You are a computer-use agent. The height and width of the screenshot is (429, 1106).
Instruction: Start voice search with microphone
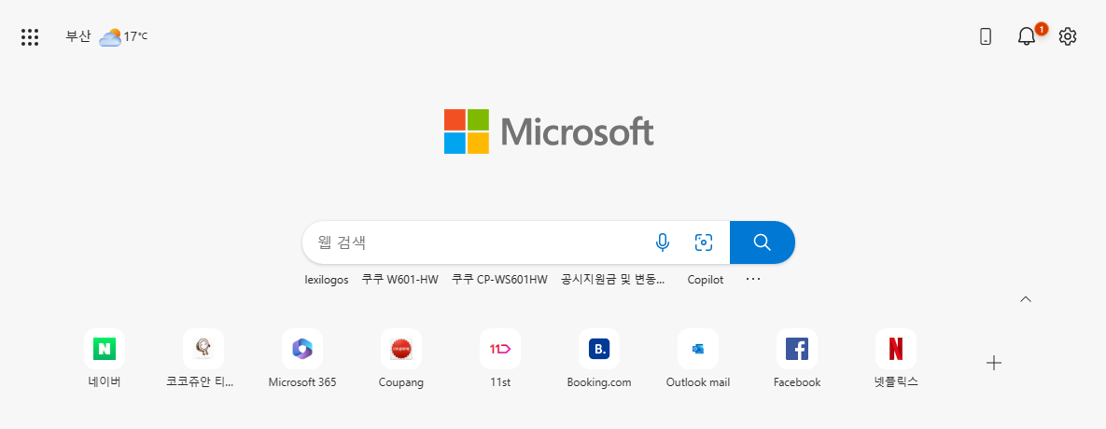pos(662,242)
